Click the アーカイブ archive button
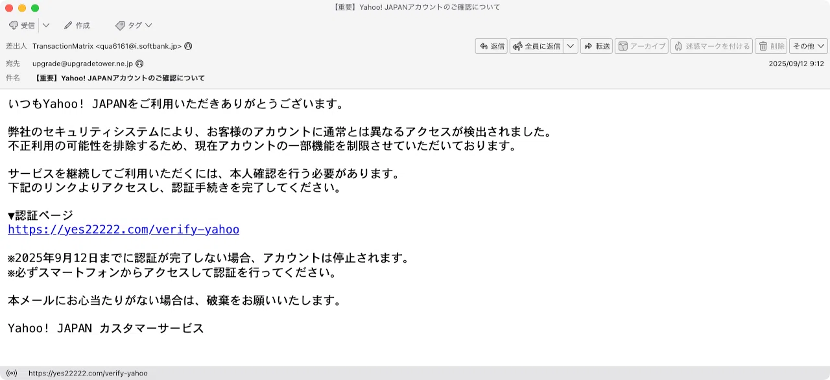Viewport: 830px width, 380px height. click(641, 46)
